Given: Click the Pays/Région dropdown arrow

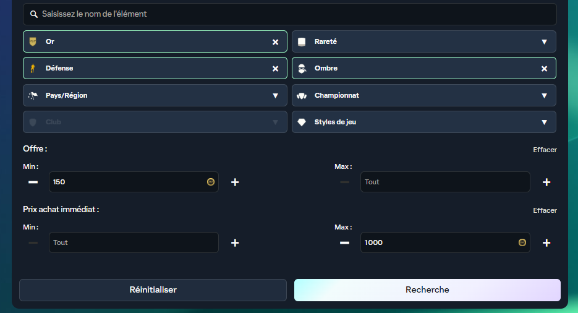Looking at the screenshot, I should (275, 96).
